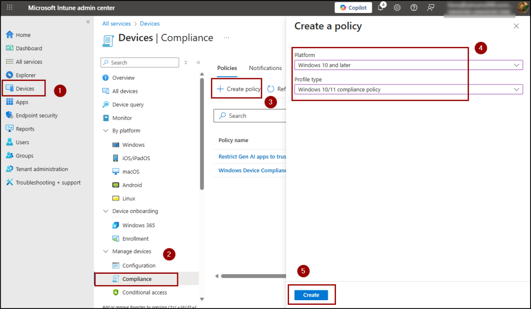
Task: Switch to the Notifications tab
Action: tap(265, 68)
